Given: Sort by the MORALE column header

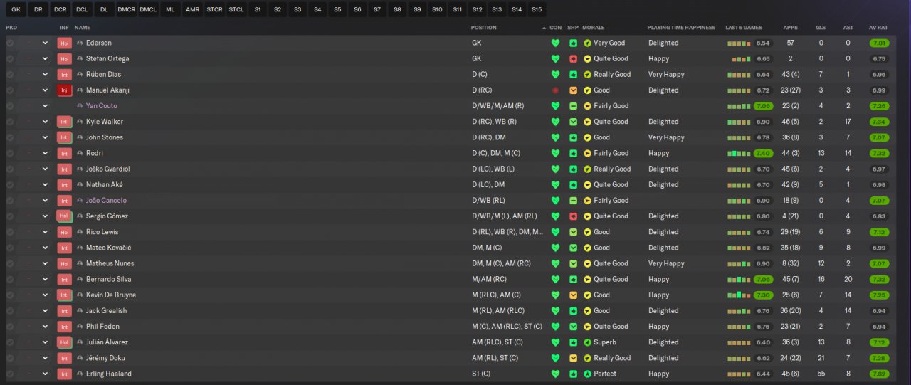Looking at the screenshot, I should tap(593, 28).
